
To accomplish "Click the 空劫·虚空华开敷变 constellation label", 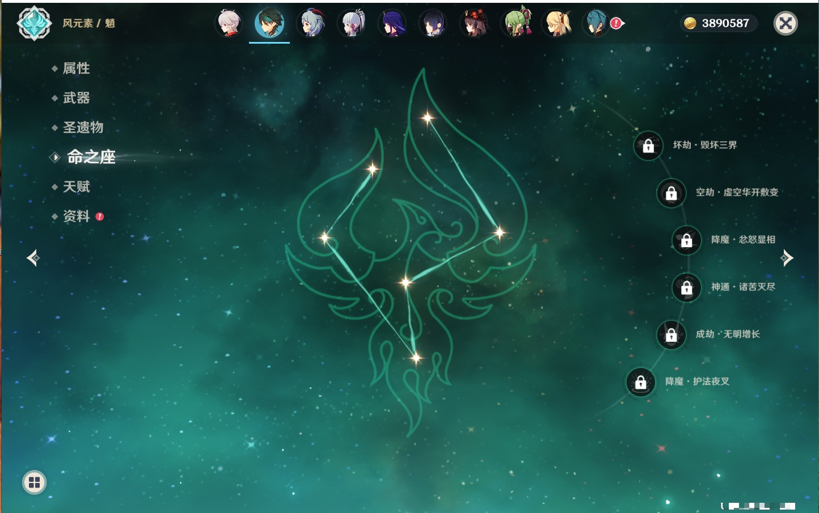I will (737, 192).
